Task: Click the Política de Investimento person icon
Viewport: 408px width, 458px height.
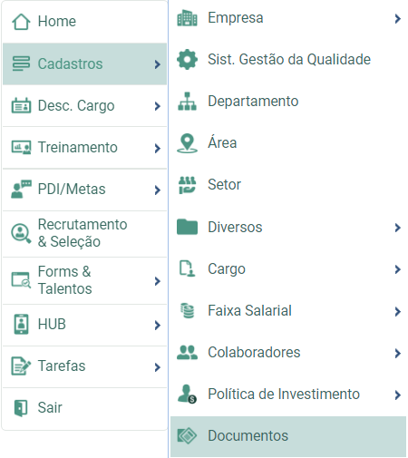Action: 187,394
